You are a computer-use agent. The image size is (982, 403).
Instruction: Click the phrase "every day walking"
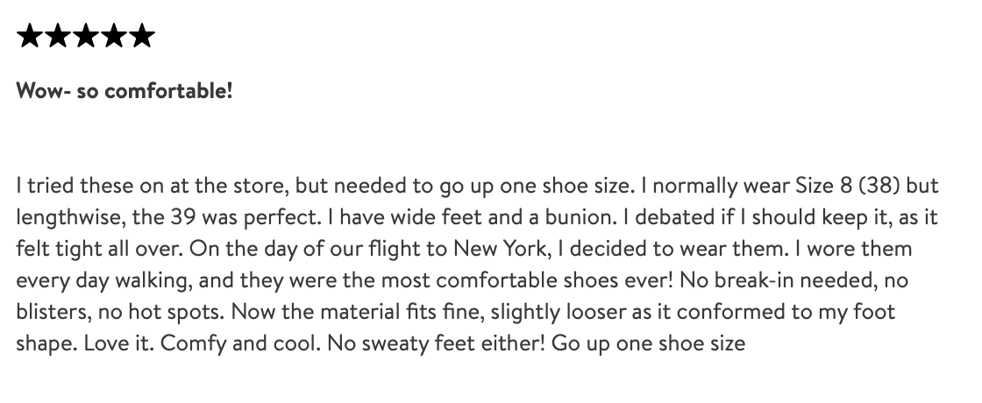tap(91, 280)
